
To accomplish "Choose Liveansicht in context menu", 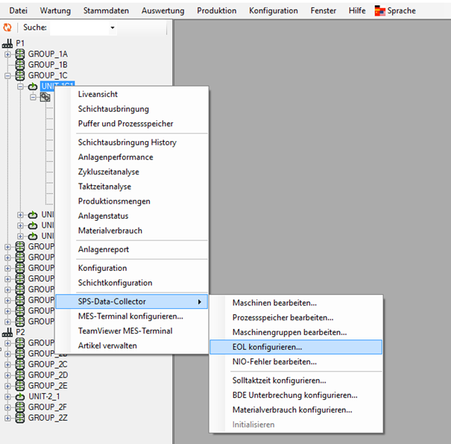I will point(98,94).
